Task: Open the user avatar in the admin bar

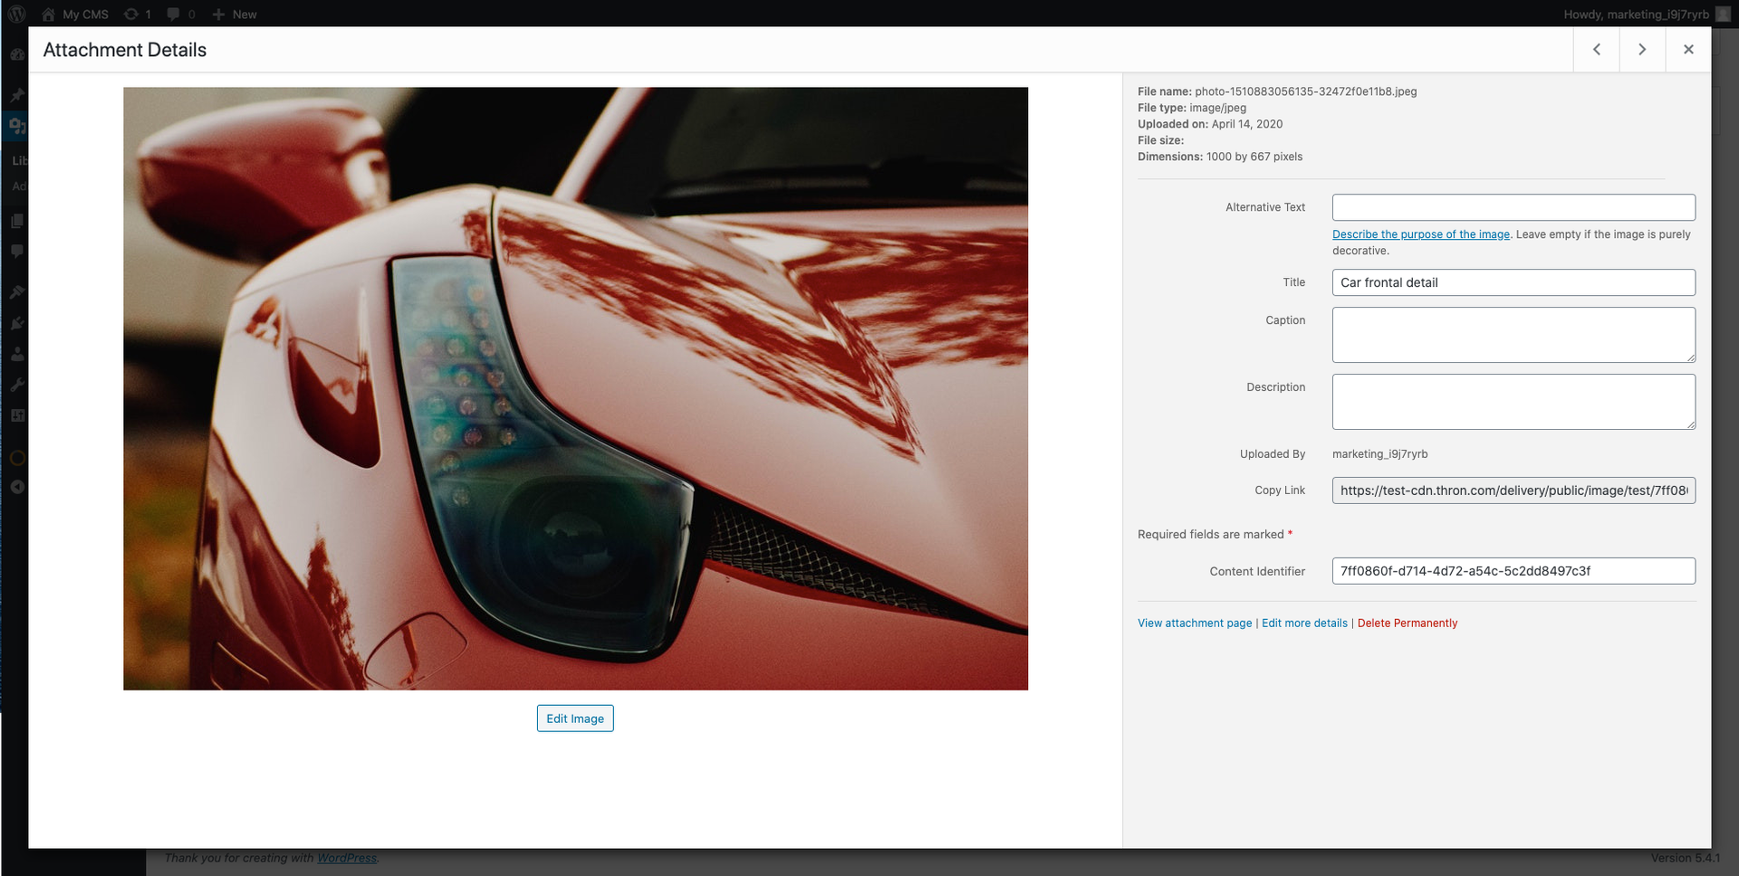Action: pos(1723,14)
